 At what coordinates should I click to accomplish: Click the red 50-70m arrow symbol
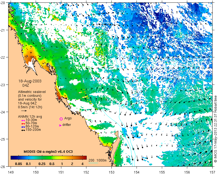click(x=23, y=124)
